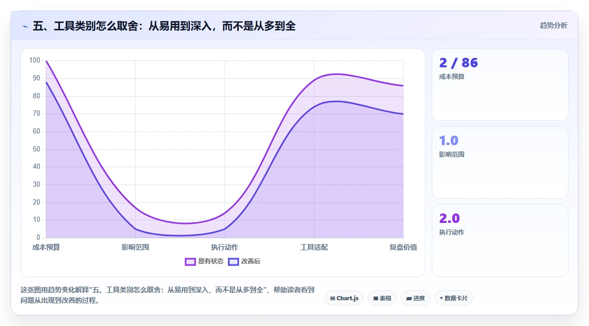Viewport: 589px width, 326px height.
Task: Click the 复盘价值 x-axis label
Action: [x=403, y=247]
